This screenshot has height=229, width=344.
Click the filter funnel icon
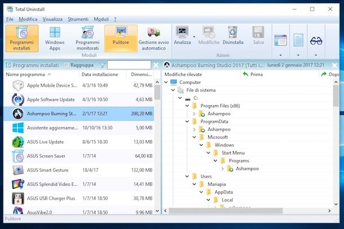coord(102,65)
